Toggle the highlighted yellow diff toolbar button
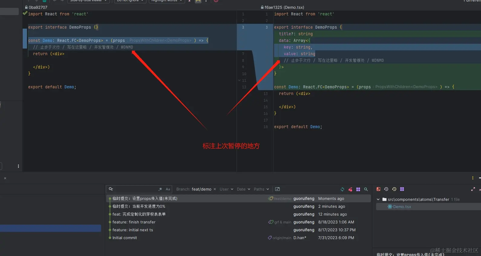 coord(198,1)
